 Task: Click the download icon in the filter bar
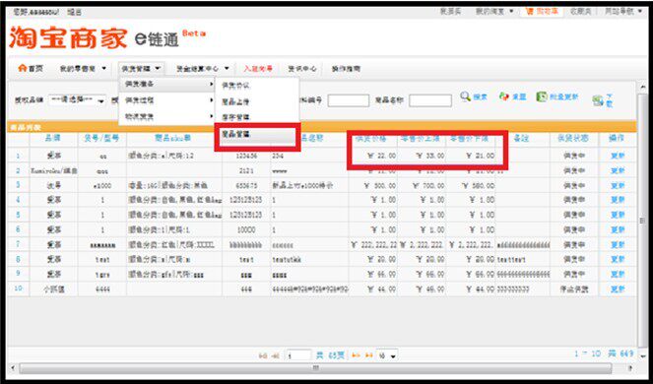click(598, 100)
